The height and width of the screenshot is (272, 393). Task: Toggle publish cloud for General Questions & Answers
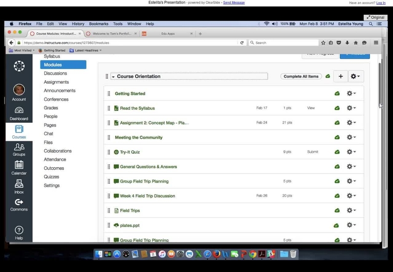pos(337,167)
